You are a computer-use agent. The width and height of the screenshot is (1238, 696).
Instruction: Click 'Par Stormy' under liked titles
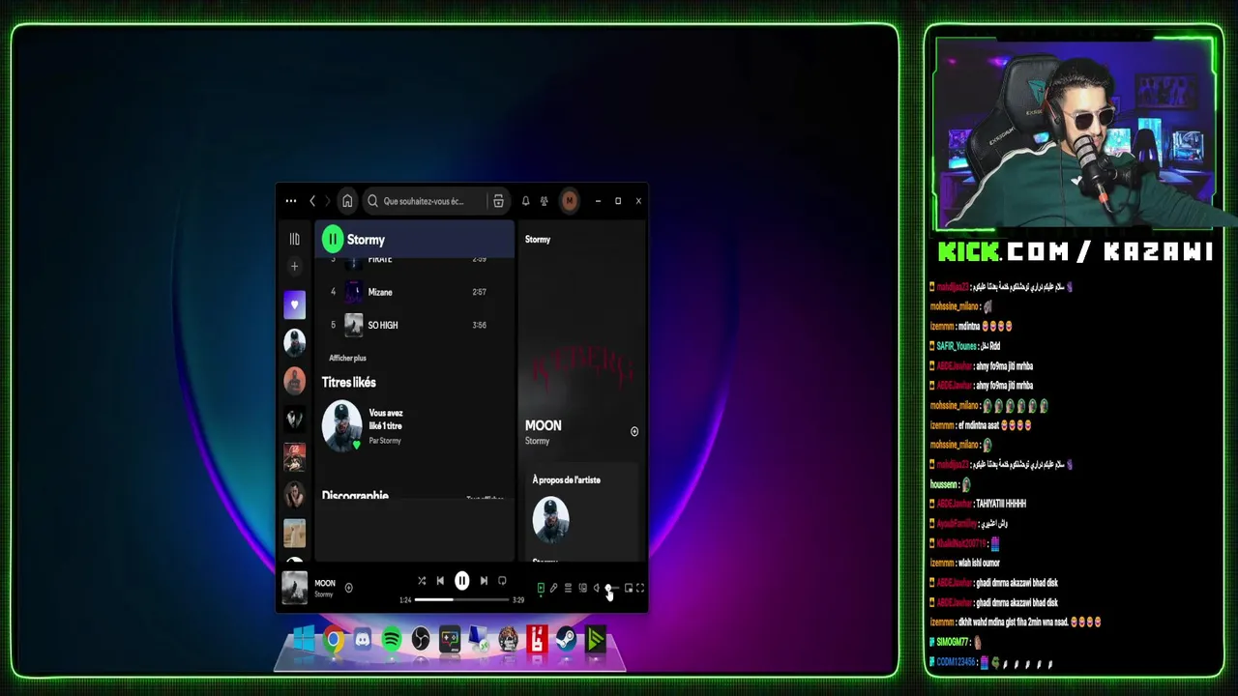[x=385, y=441]
